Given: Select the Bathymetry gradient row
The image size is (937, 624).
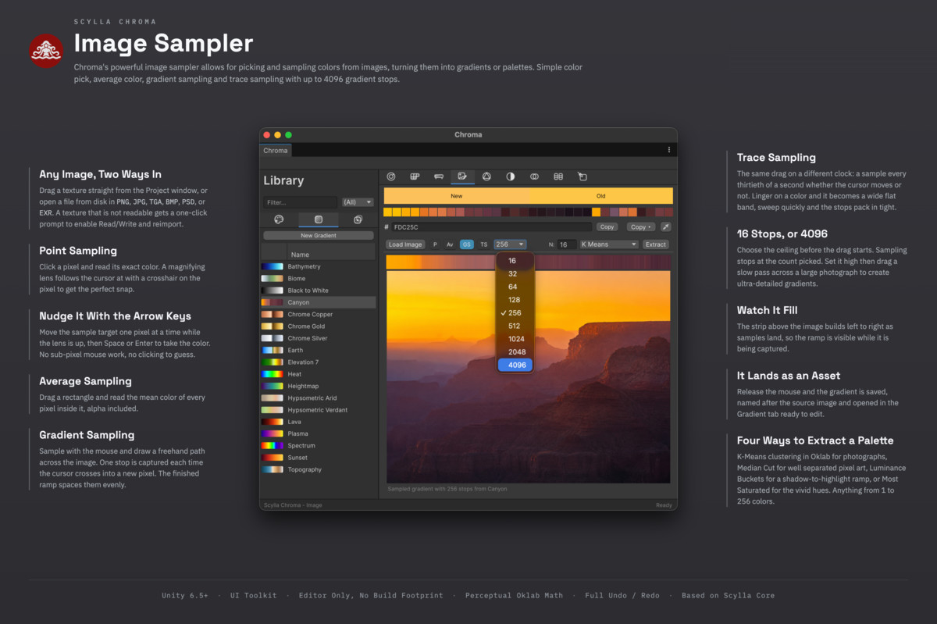Looking at the screenshot, I should [x=319, y=266].
